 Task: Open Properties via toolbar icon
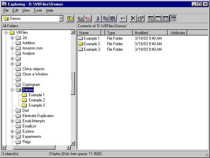141,19
